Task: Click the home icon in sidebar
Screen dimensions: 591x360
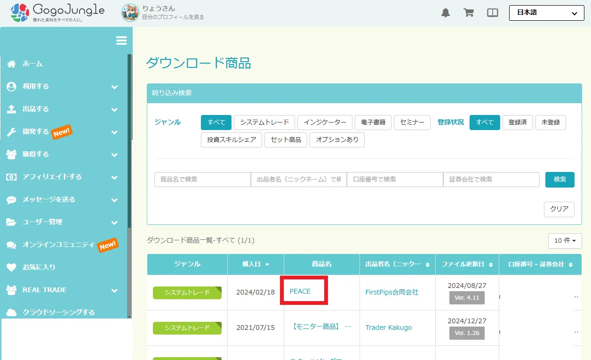Action: coord(12,64)
